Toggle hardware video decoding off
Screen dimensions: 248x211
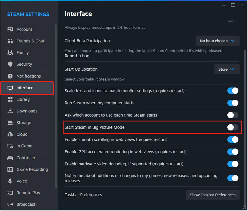233,164
